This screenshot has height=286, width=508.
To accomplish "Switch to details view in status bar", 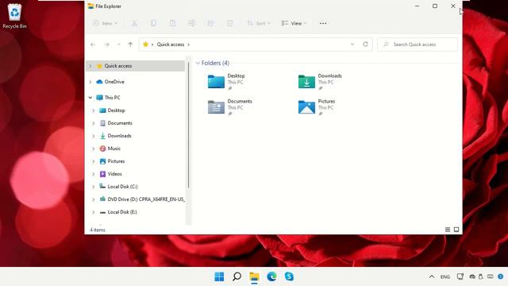I will pyautogui.click(x=448, y=230).
